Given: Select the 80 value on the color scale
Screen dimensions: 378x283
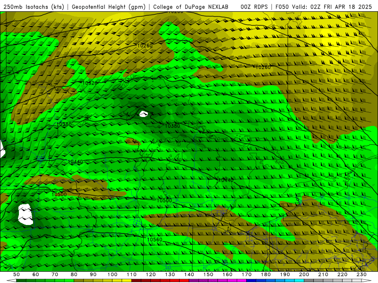Looking at the screenshot, I should pos(74,275).
